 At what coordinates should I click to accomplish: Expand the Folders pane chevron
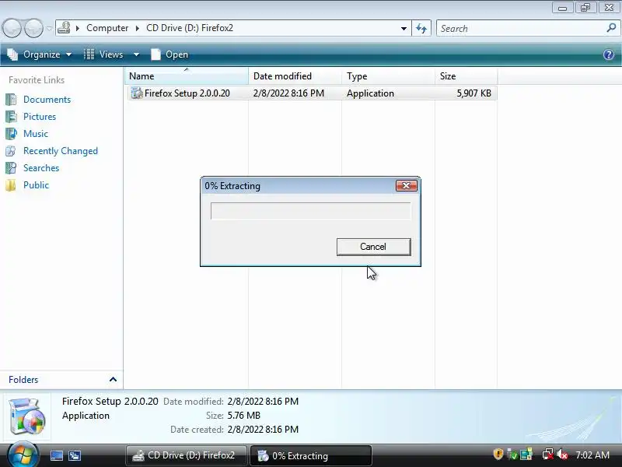[113, 379]
